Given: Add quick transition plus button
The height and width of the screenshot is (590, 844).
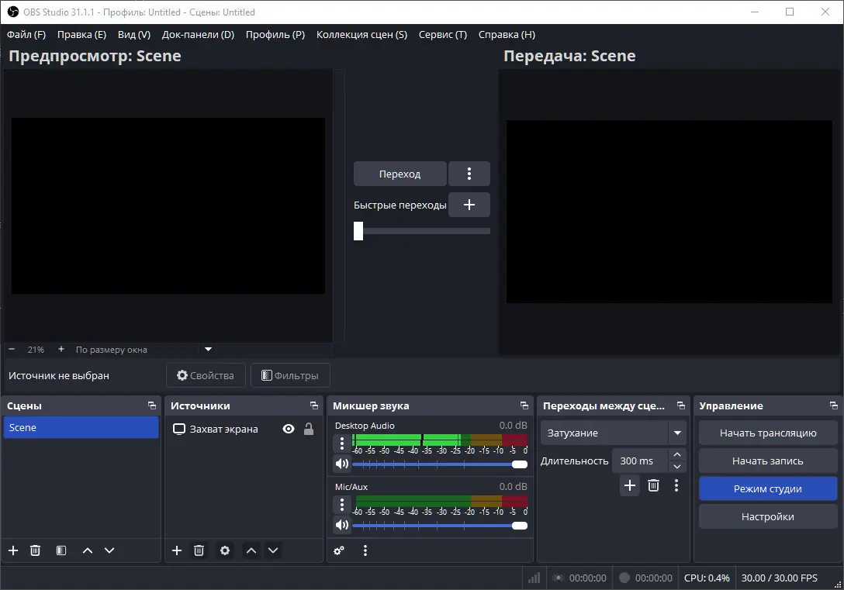Looking at the screenshot, I should 469,205.
